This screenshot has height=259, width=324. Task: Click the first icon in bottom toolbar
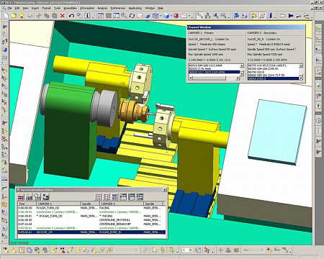tap(6, 250)
